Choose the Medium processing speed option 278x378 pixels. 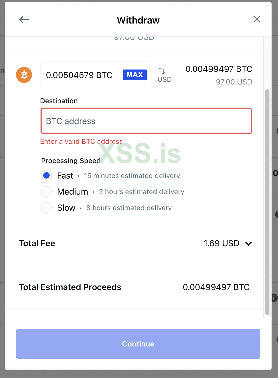(x=46, y=192)
